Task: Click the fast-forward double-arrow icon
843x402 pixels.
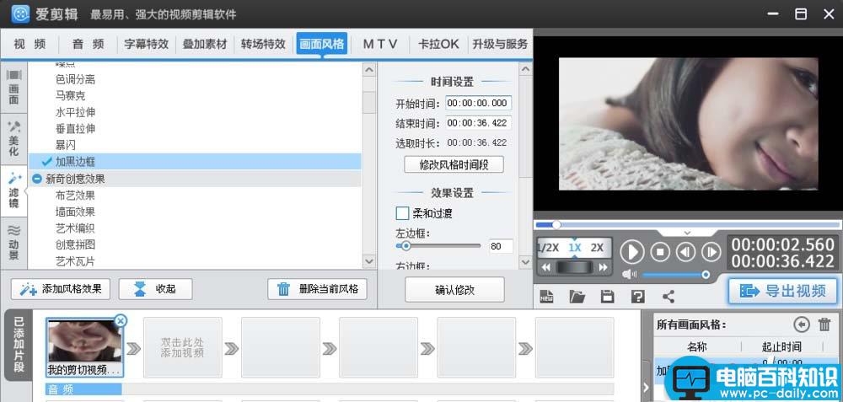Action: [x=604, y=267]
